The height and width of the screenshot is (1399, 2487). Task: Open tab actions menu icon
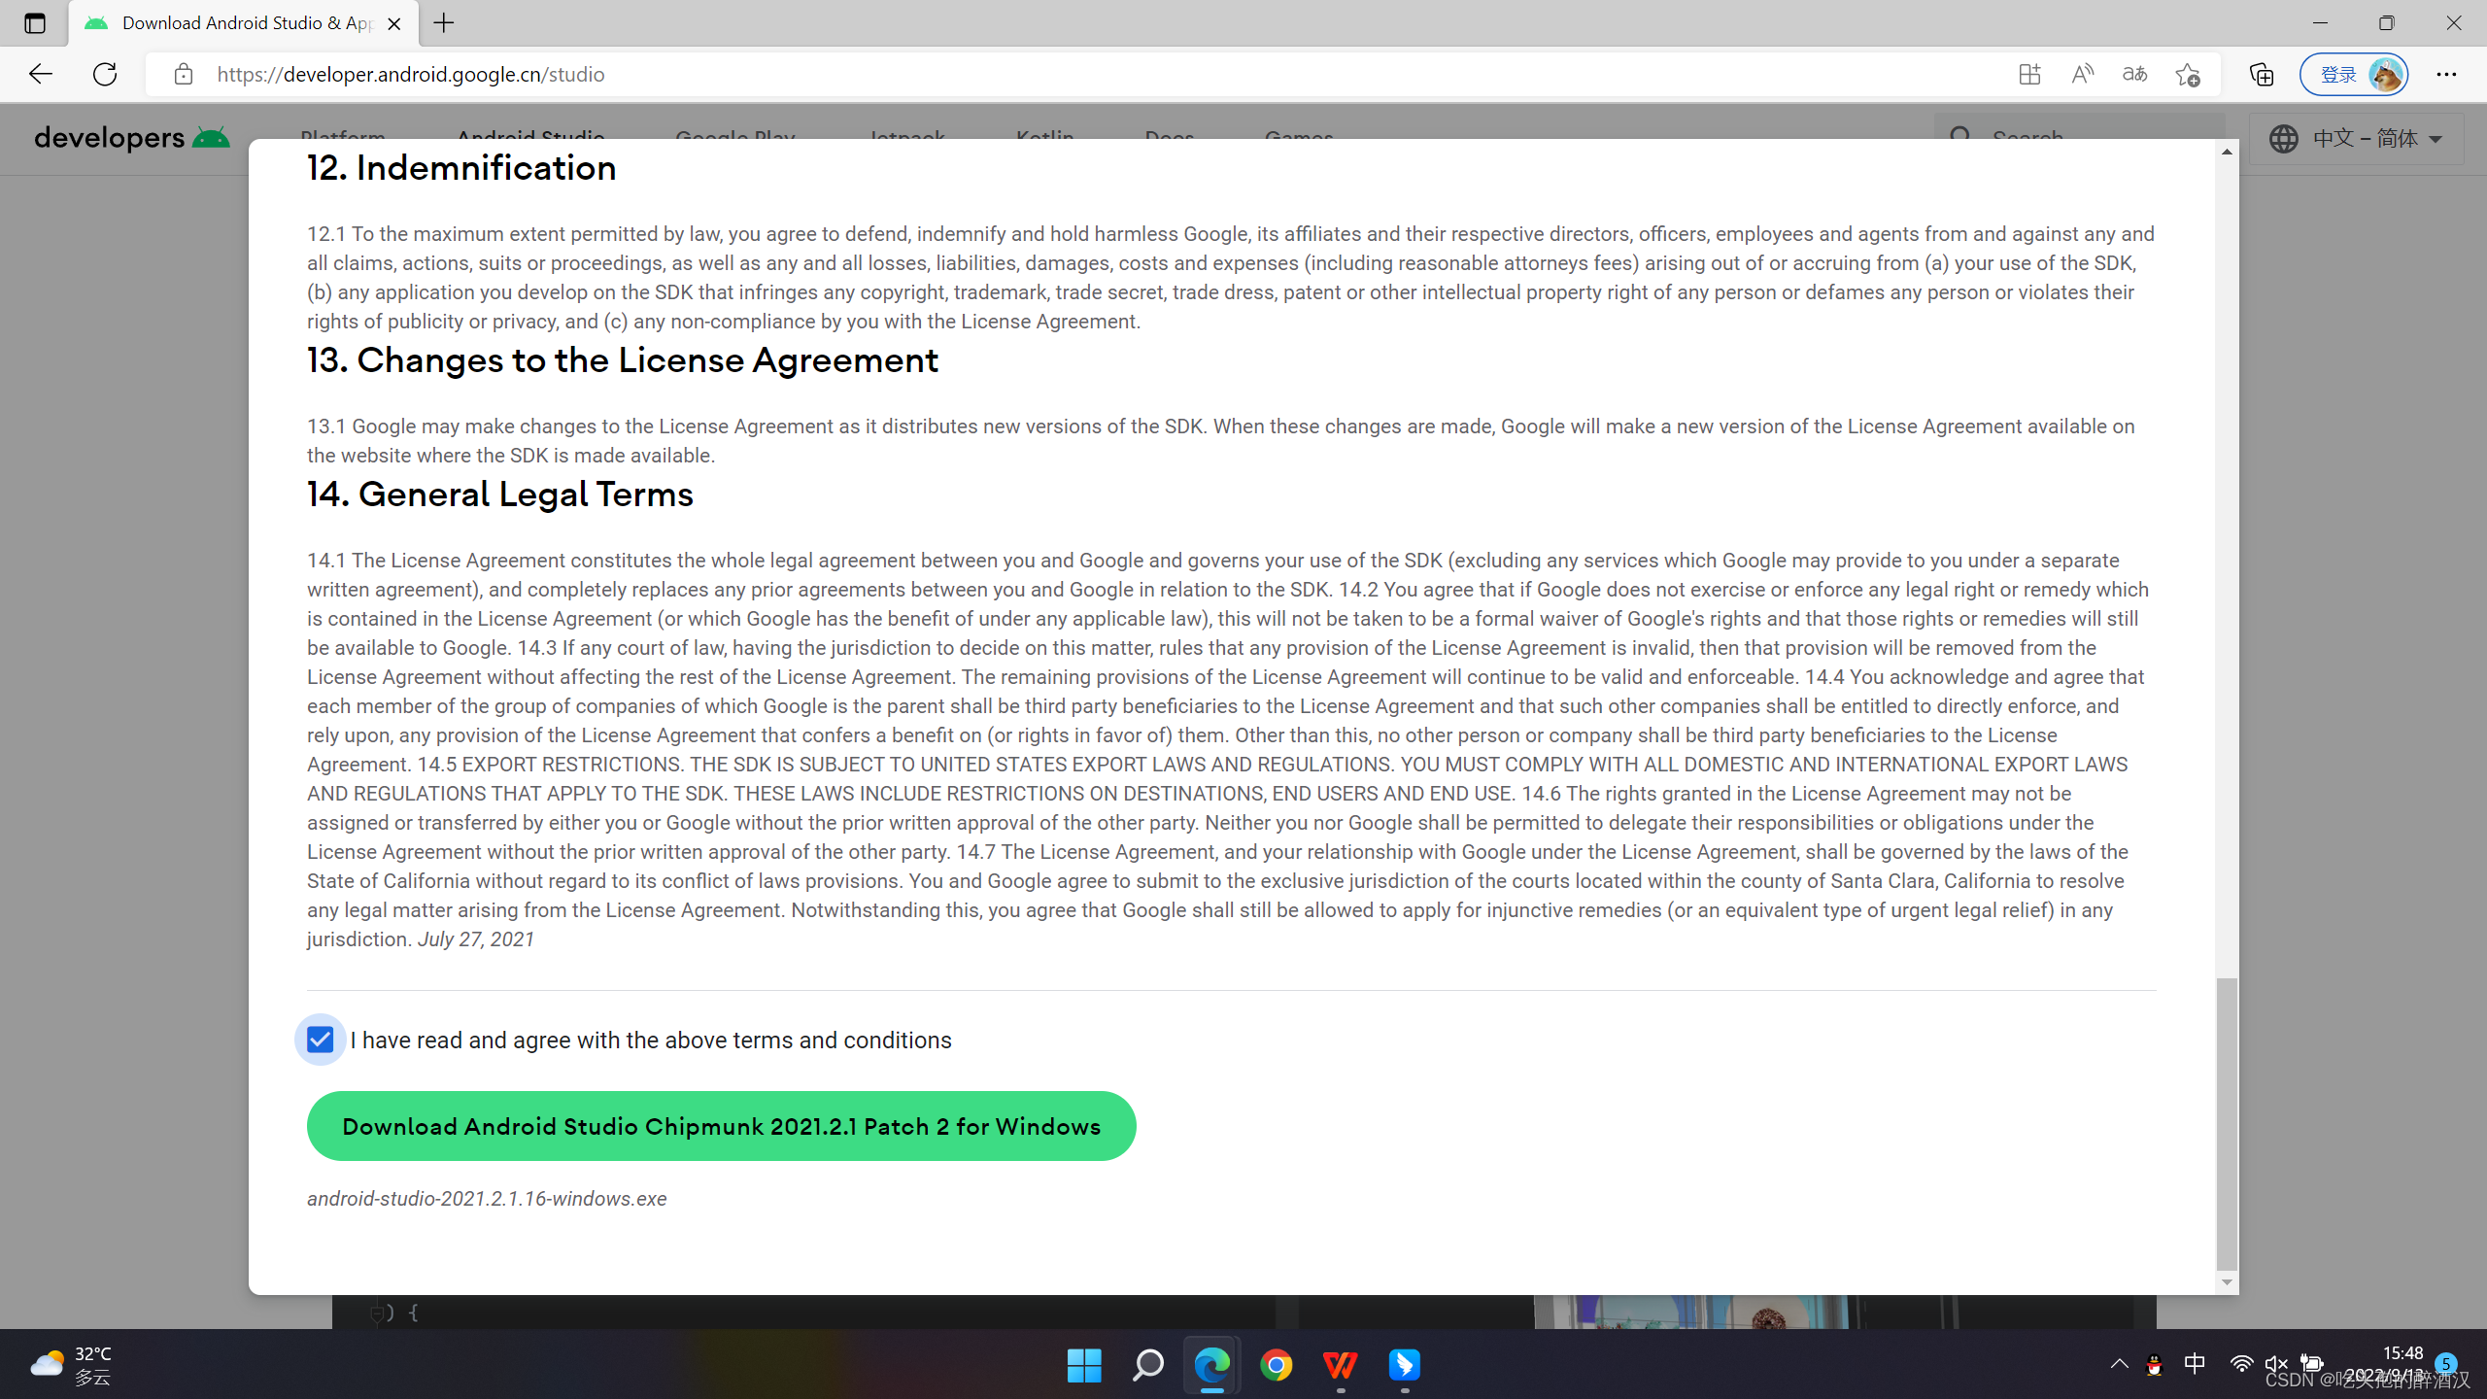(x=34, y=23)
